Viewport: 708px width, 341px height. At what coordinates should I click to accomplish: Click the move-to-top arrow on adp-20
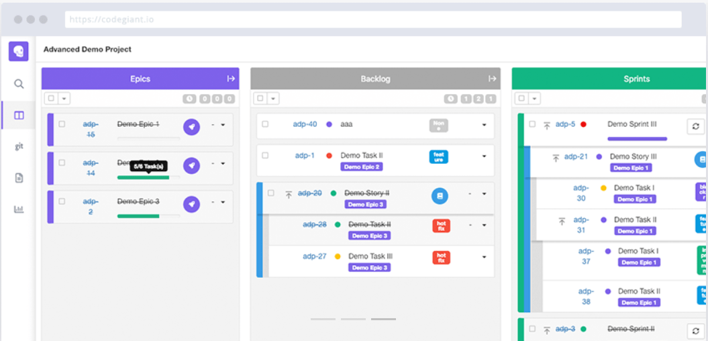(289, 195)
